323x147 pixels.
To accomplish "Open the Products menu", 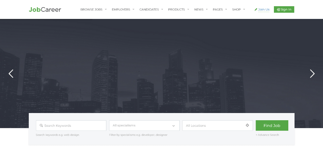I will coord(176,9).
